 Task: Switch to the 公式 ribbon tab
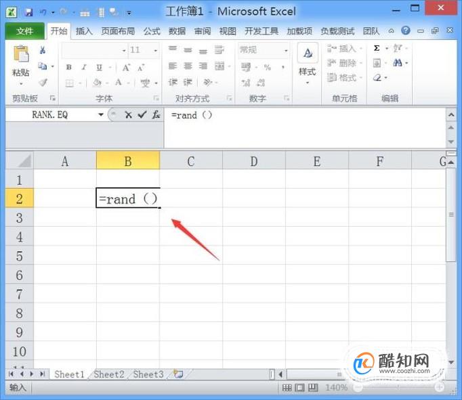[x=152, y=31]
